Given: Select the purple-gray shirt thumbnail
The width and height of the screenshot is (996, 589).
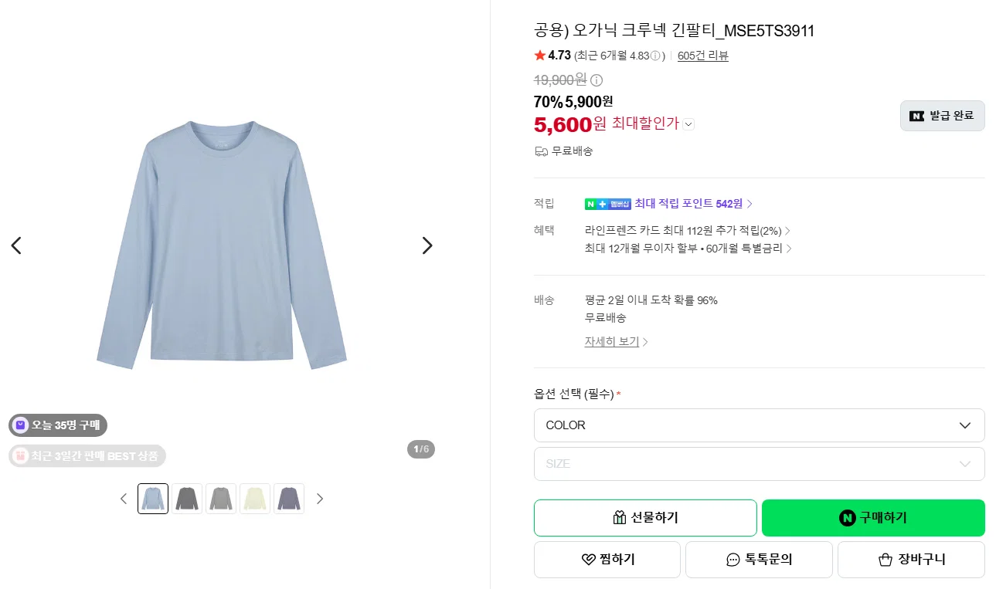Looking at the screenshot, I should [289, 499].
